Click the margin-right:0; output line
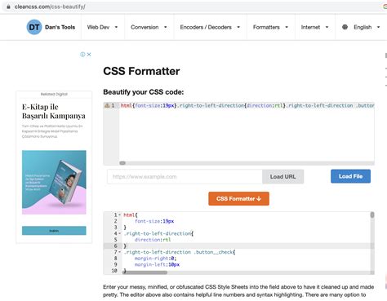Viewport: 387px width, 301px height. [155, 259]
